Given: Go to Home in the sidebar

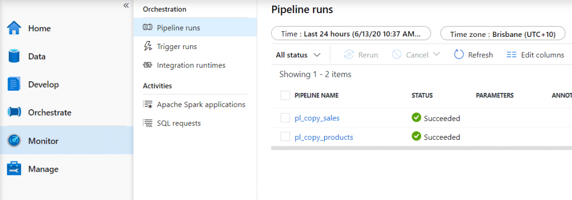Looking at the screenshot, I should click(39, 28).
